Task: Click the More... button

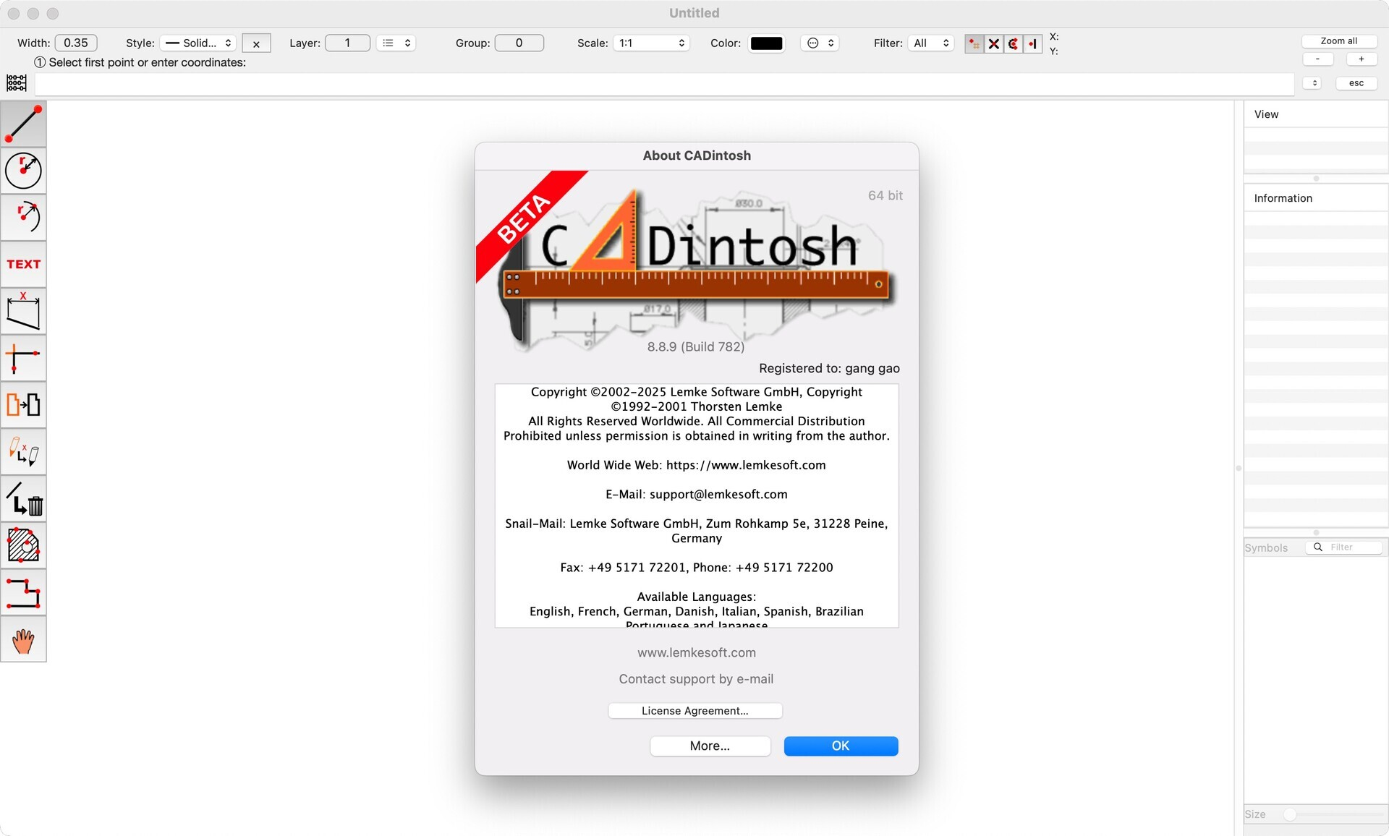Action: click(x=710, y=746)
